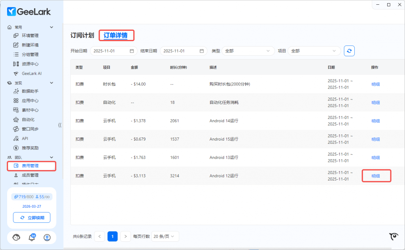Screen dimensions: 405x250
Task: Click the refresh icon next to filters
Action: (x=349, y=51)
